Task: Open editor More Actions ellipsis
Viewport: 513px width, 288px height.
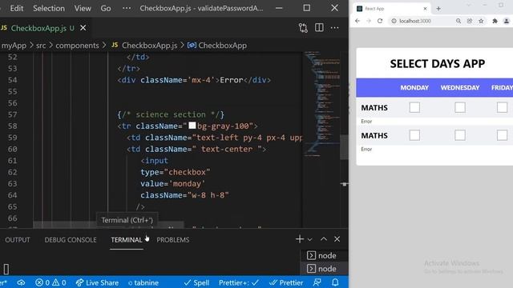Action: (x=335, y=28)
